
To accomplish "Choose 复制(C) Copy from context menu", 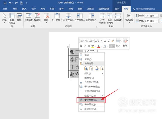I will point(91,59).
